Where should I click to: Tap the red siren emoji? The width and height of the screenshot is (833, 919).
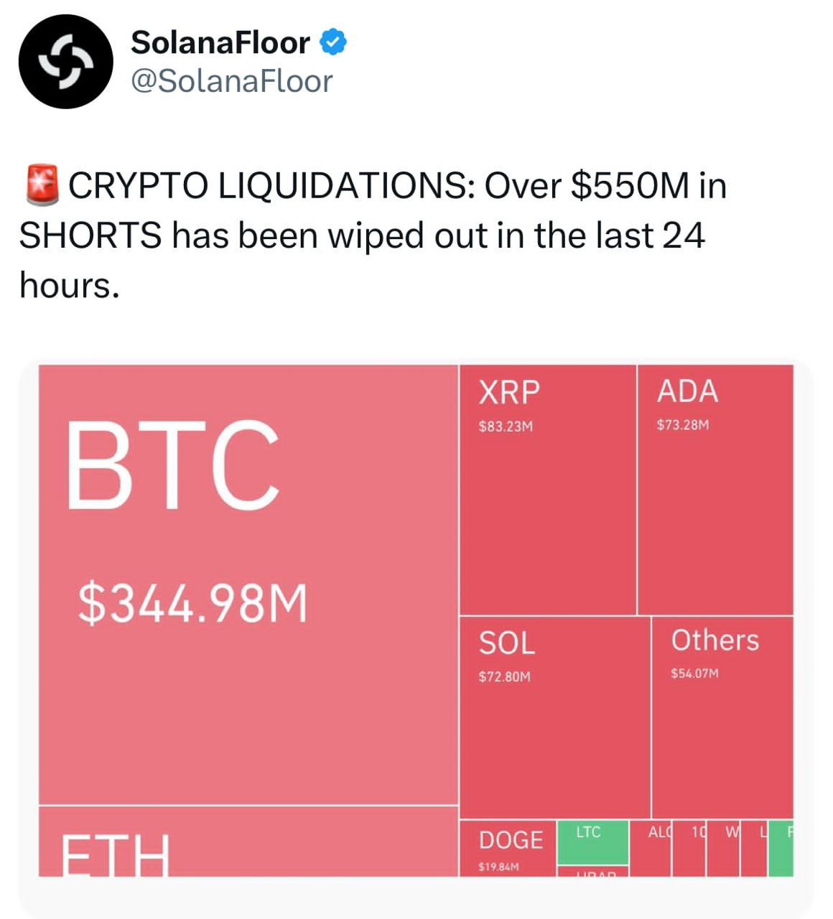(x=42, y=185)
